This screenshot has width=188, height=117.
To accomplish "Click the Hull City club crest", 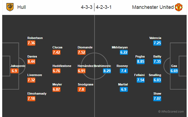I will pos(10,7).
